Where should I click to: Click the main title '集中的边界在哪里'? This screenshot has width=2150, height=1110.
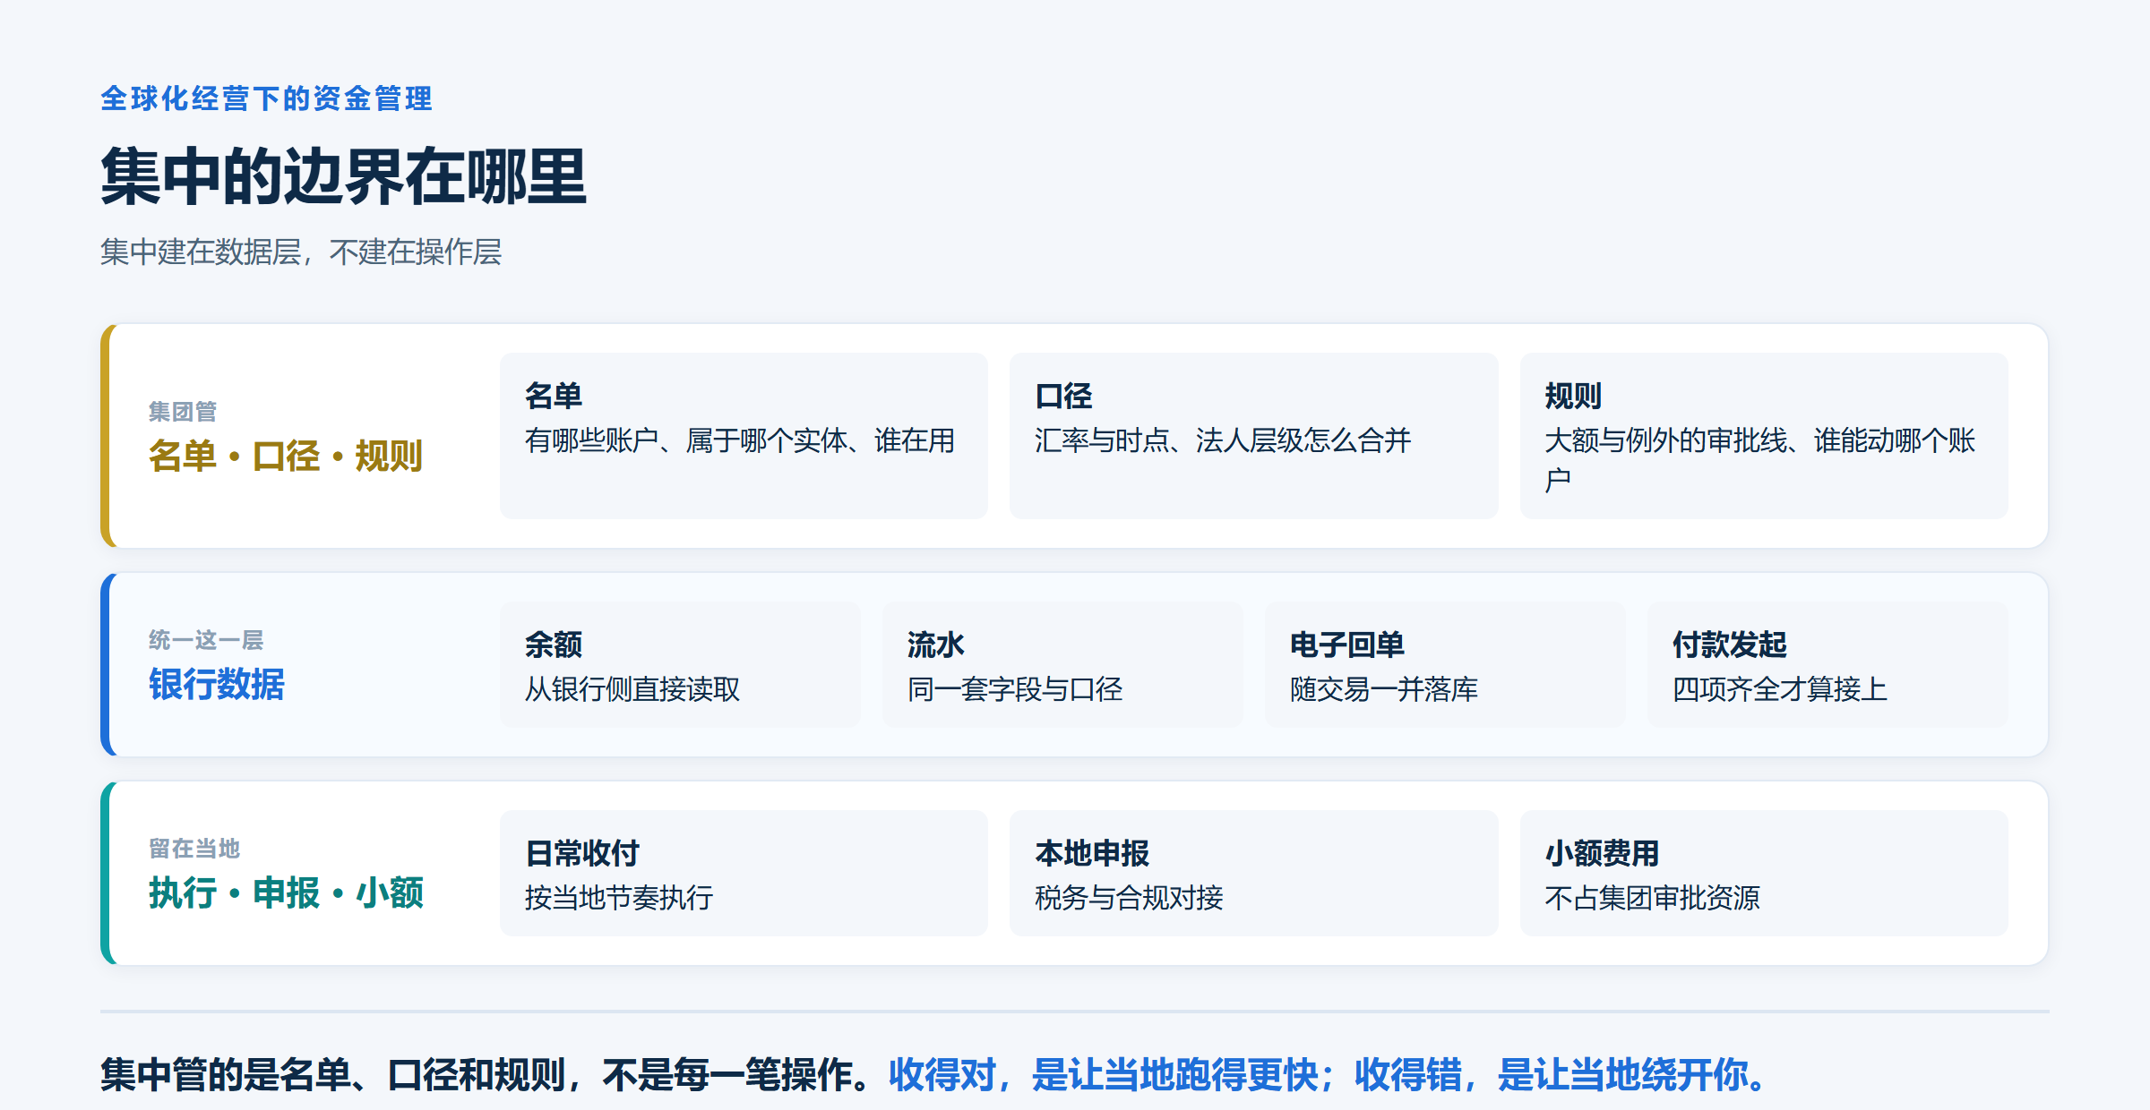click(x=343, y=176)
